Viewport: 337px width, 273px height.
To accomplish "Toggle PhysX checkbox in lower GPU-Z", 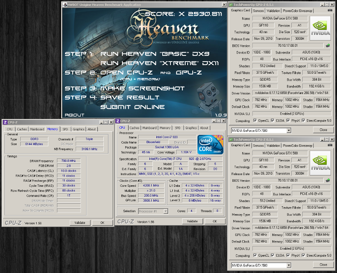I will click(288, 255).
